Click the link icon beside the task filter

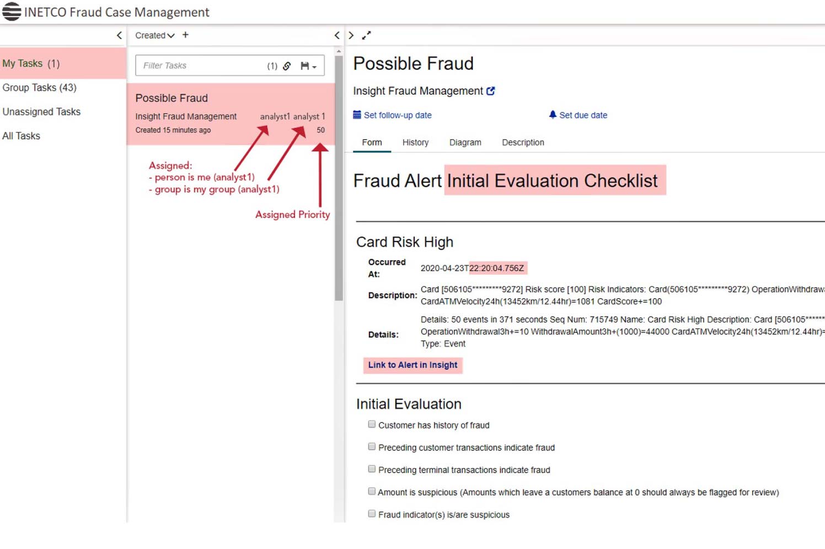point(287,66)
